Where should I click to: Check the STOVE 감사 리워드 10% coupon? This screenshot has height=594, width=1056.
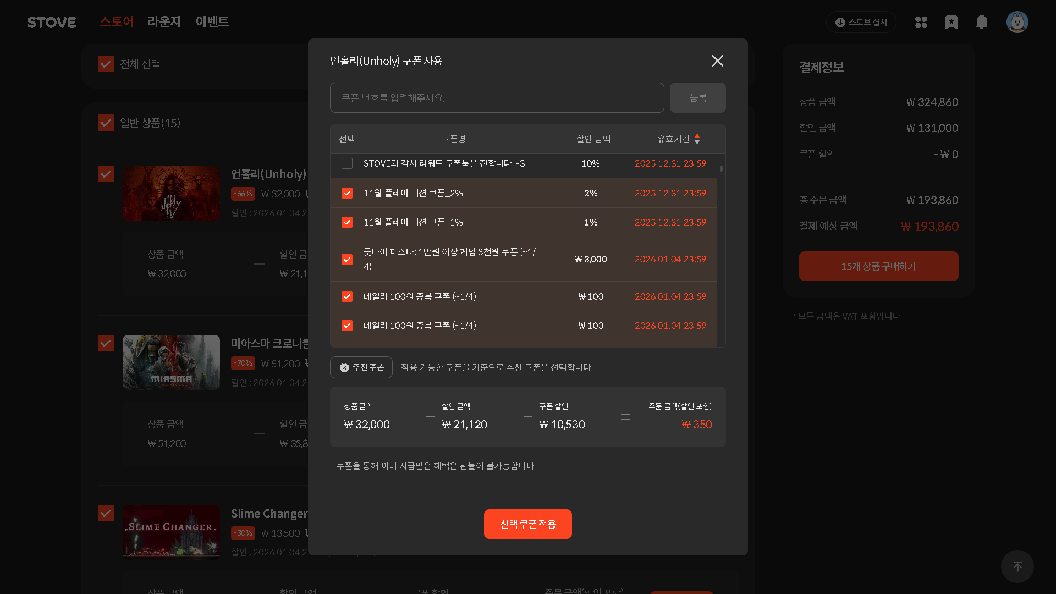click(347, 163)
